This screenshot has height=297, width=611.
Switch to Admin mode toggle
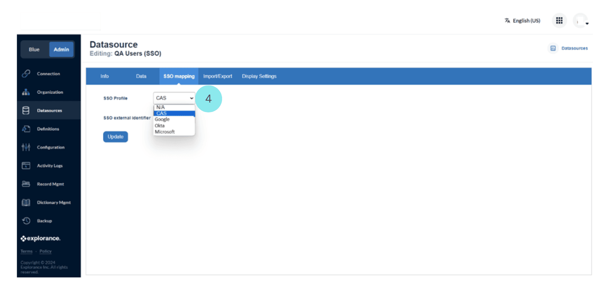click(x=61, y=50)
